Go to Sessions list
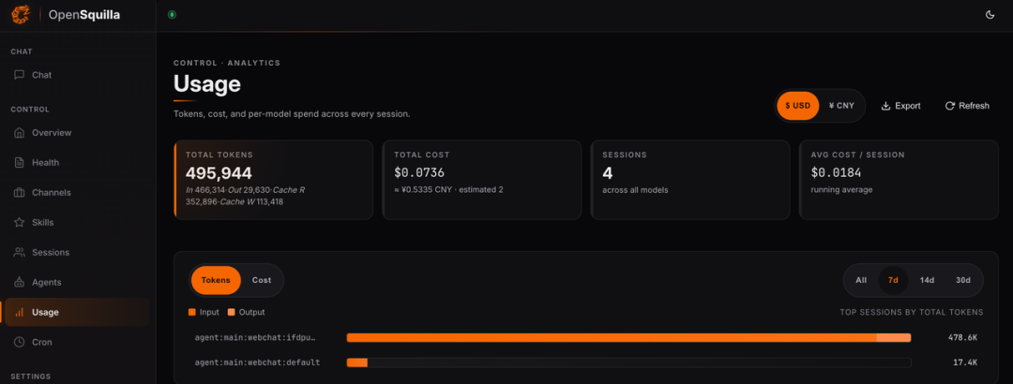1013x384 pixels. 78,252
